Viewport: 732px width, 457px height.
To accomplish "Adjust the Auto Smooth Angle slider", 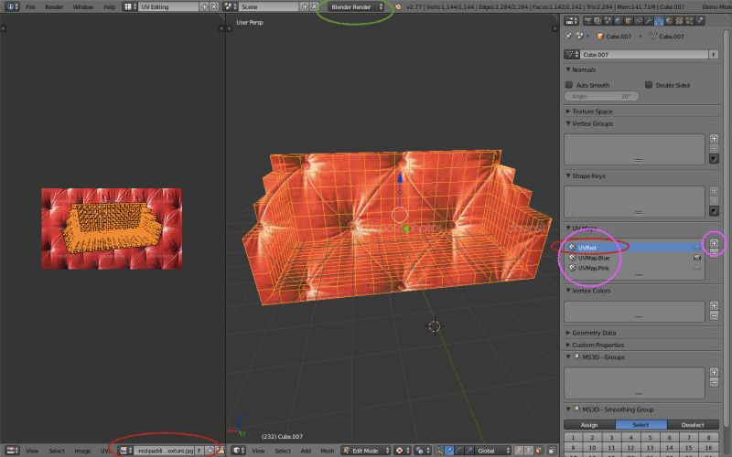I will tap(601, 96).
